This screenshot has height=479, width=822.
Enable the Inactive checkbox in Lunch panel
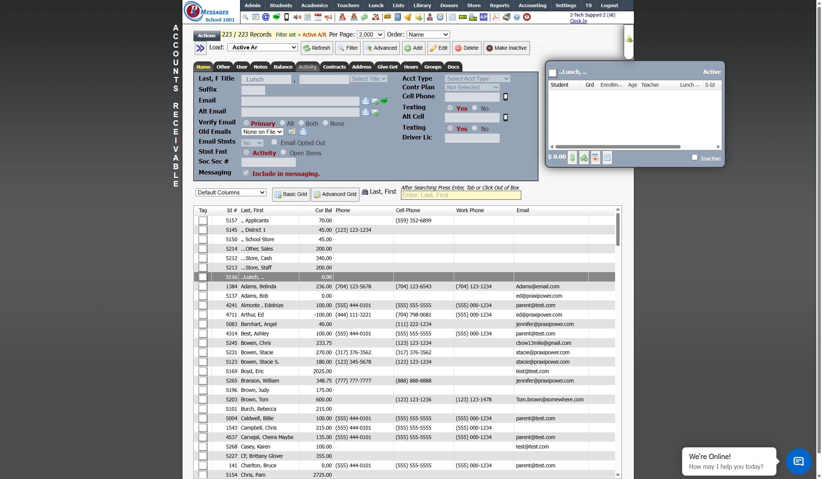point(695,158)
